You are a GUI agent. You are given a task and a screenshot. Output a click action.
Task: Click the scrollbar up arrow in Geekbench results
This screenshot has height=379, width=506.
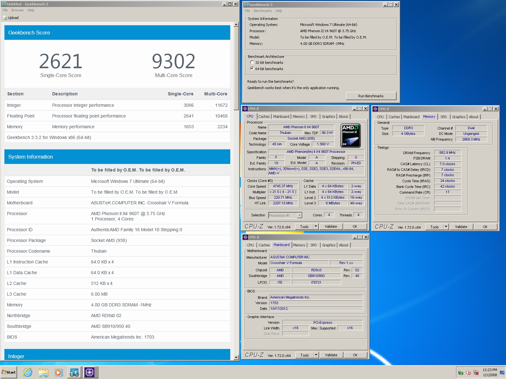tap(236, 25)
